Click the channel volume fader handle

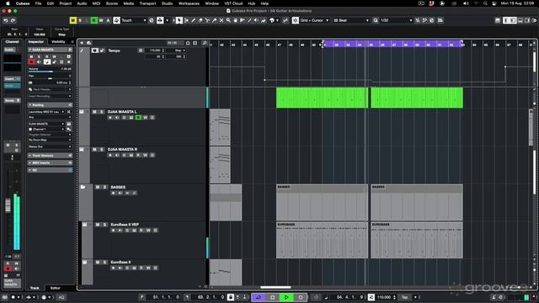pyautogui.click(x=8, y=205)
